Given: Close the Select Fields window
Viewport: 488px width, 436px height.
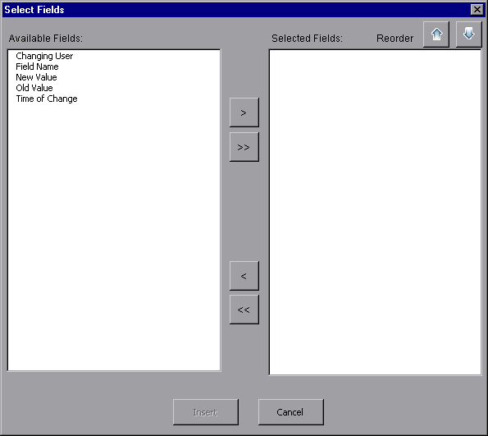Looking at the screenshot, I should point(477,10).
